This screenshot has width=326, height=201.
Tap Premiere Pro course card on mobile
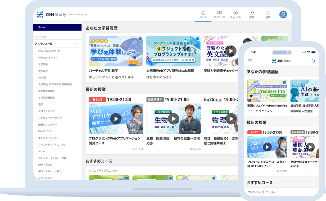(x=267, y=91)
